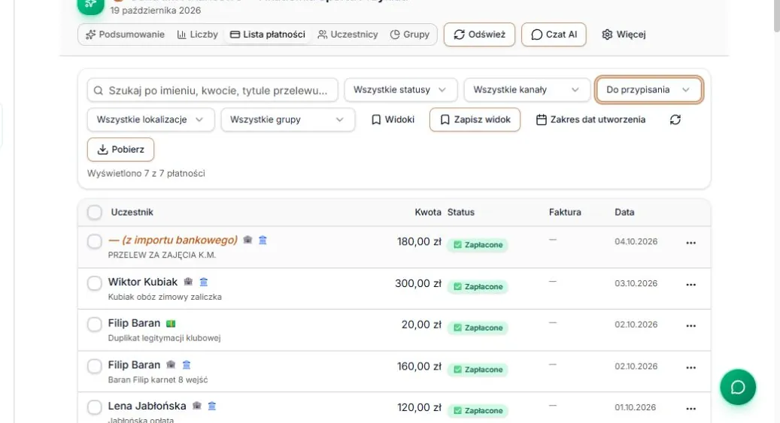This screenshot has width=780, height=423.
Task: Open Do przypisania filter dropdown
Action: coord(648,90)
